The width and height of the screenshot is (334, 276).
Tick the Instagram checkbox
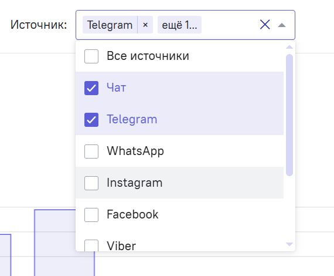tap(91, 183)
